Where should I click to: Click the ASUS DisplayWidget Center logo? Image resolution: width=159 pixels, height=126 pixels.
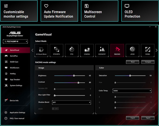(x=15, y=34)
